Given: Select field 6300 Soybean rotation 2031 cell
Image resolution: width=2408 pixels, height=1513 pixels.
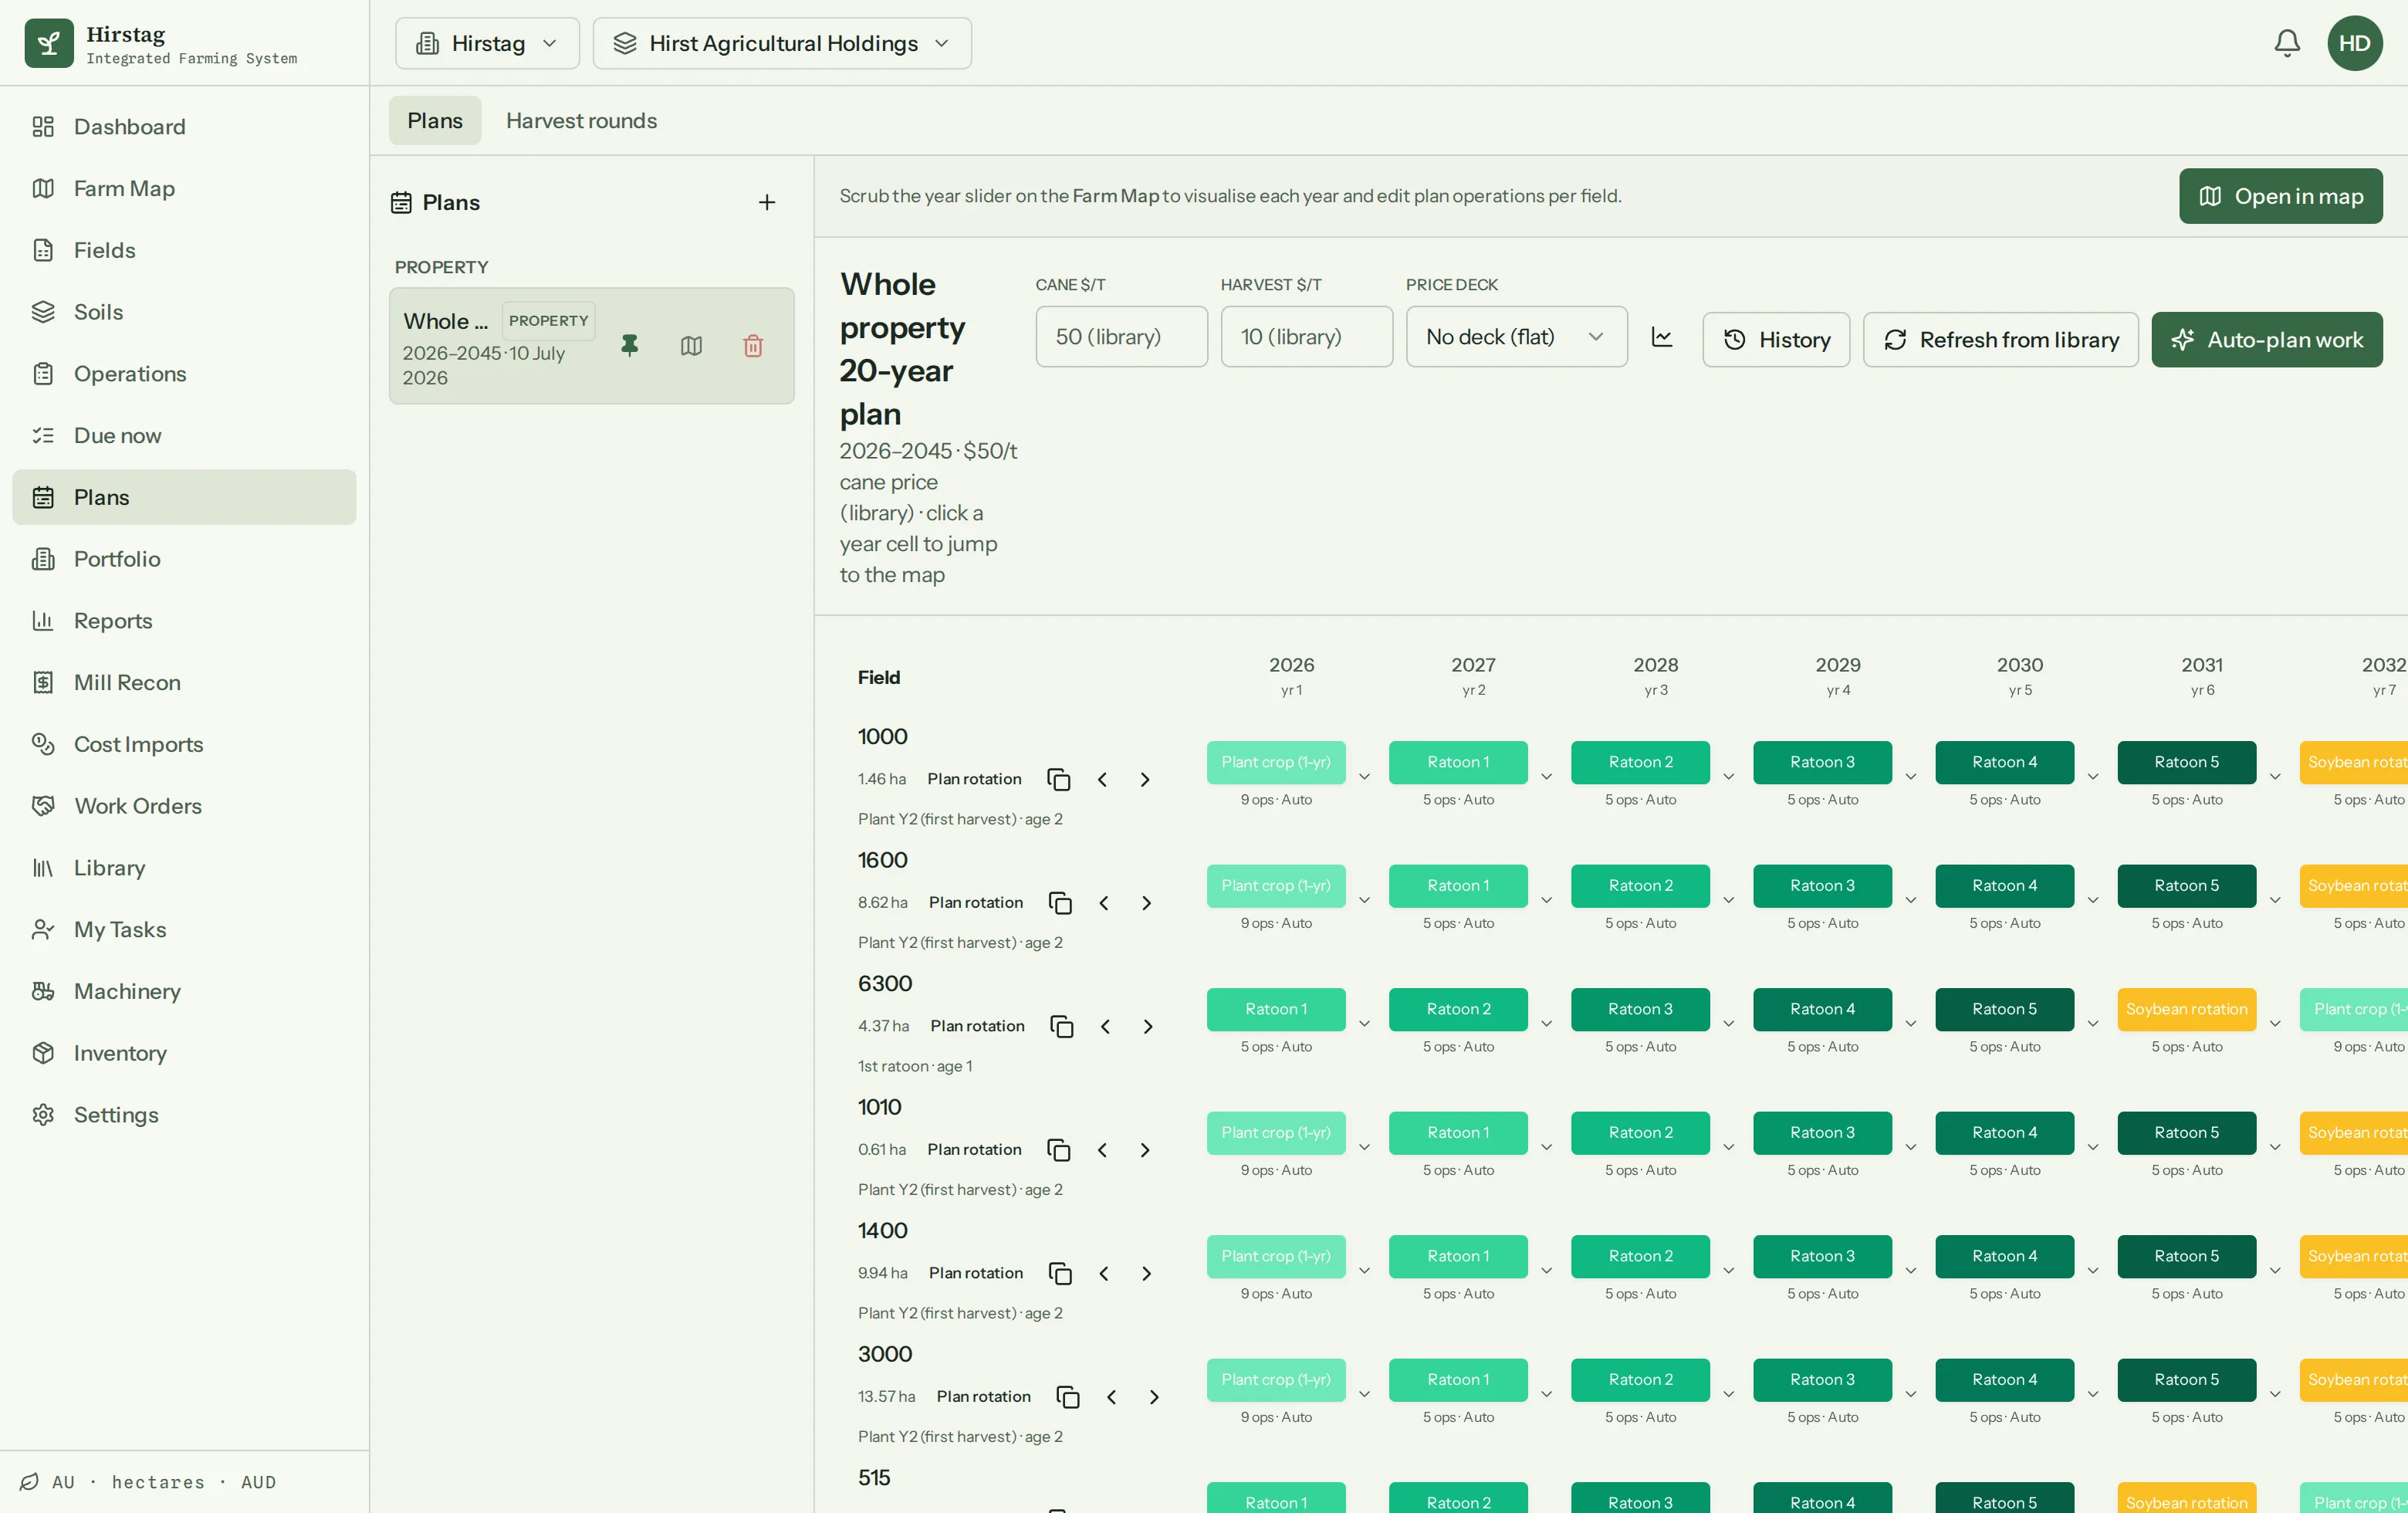Looking at the screenshot, I should pos(2186,1009).
